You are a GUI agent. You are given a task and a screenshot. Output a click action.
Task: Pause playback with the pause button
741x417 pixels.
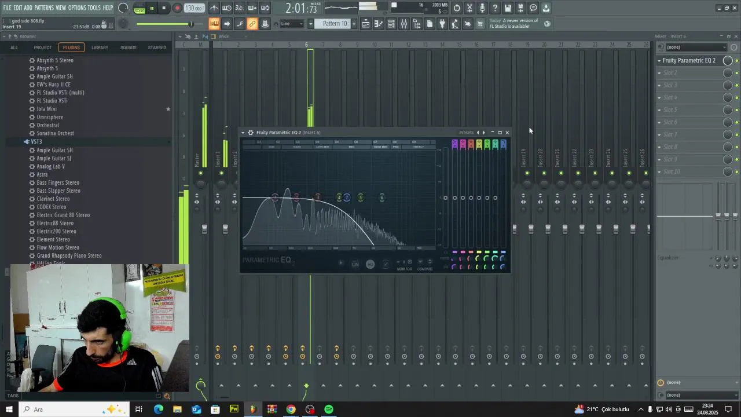click(152, 8)
